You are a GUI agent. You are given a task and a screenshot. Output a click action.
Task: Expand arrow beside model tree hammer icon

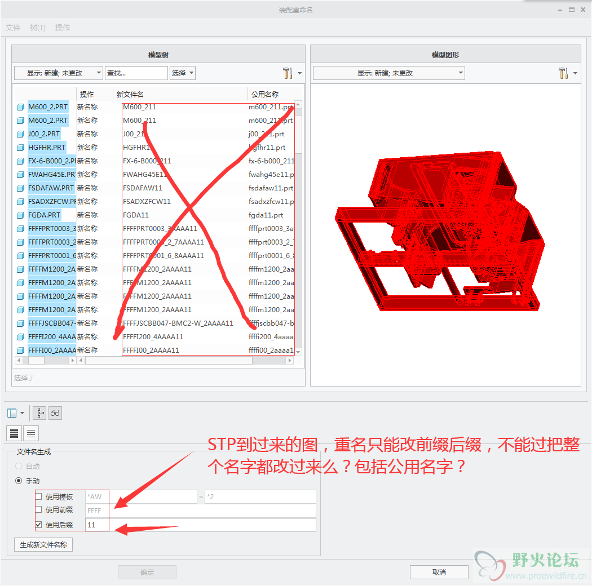(x=300, y=74)
